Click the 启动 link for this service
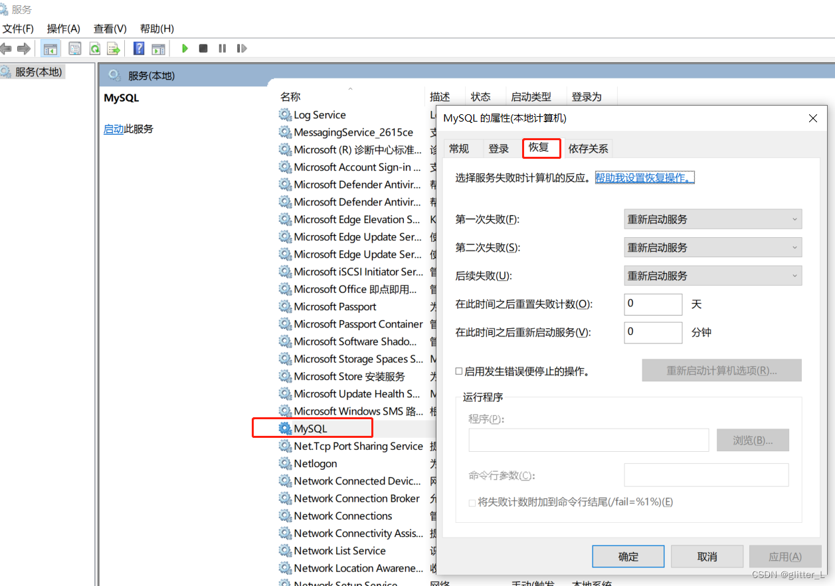The width and height of the screenshot is (835, 586). point(114,129)
